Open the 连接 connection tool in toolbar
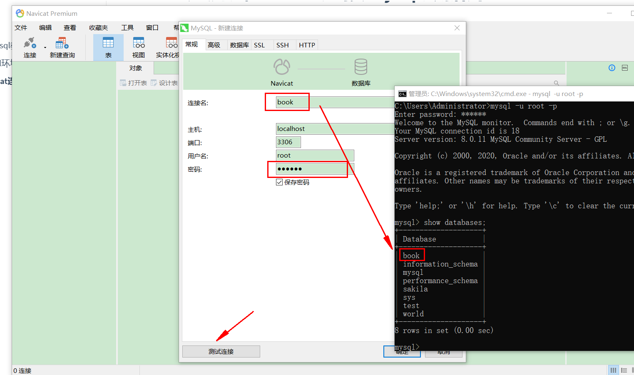Screen dimensions: 634x375 point(30,47)
